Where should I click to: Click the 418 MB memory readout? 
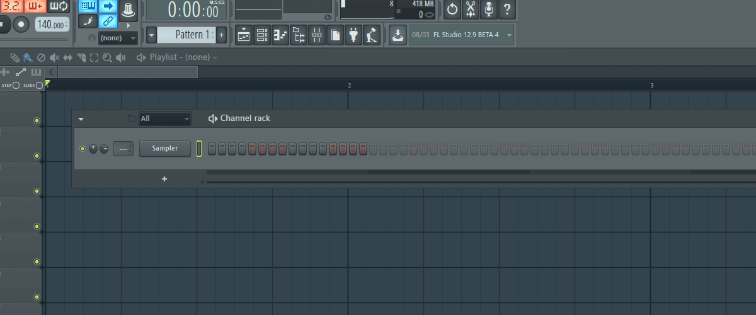(x=423, y=4)
